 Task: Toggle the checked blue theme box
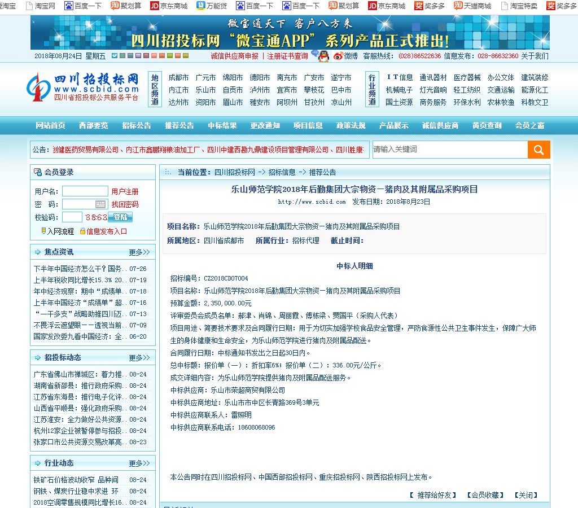115,56
